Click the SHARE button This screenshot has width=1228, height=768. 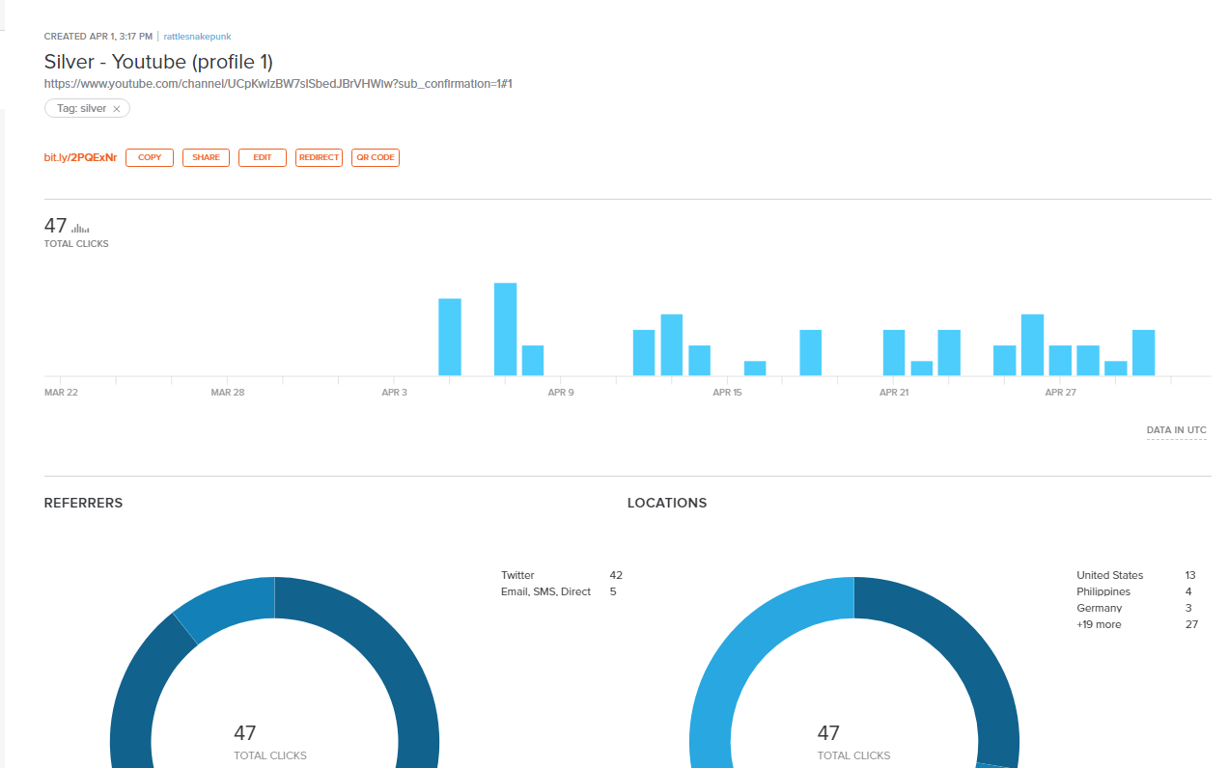206,157
